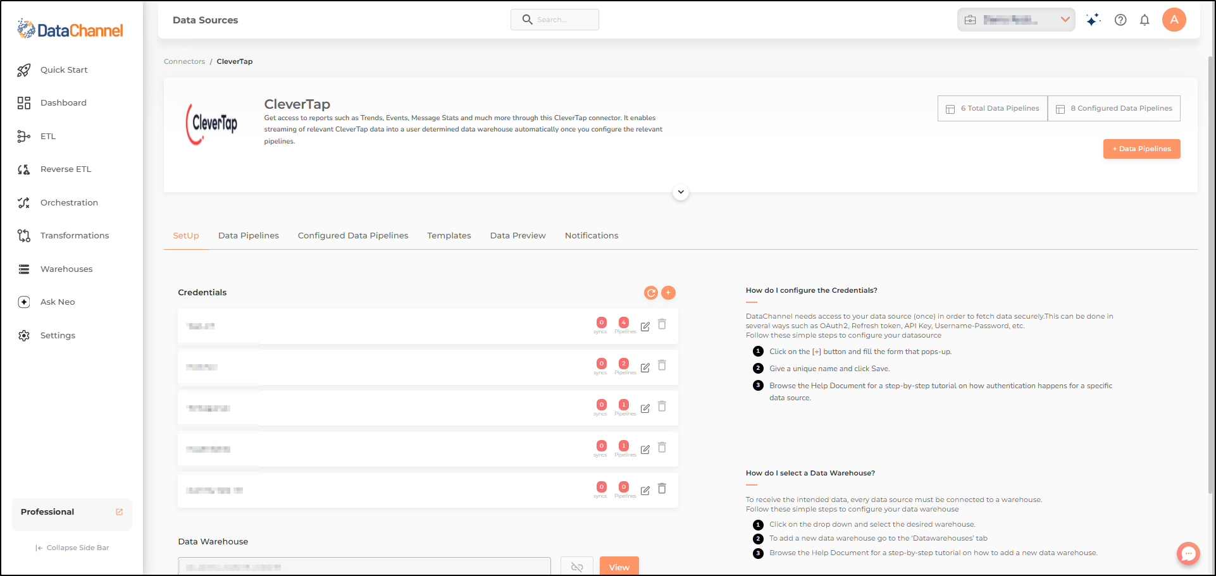Open the Data Preview tab
This screenshot has height=576, width=1216.
click(518, 236)
